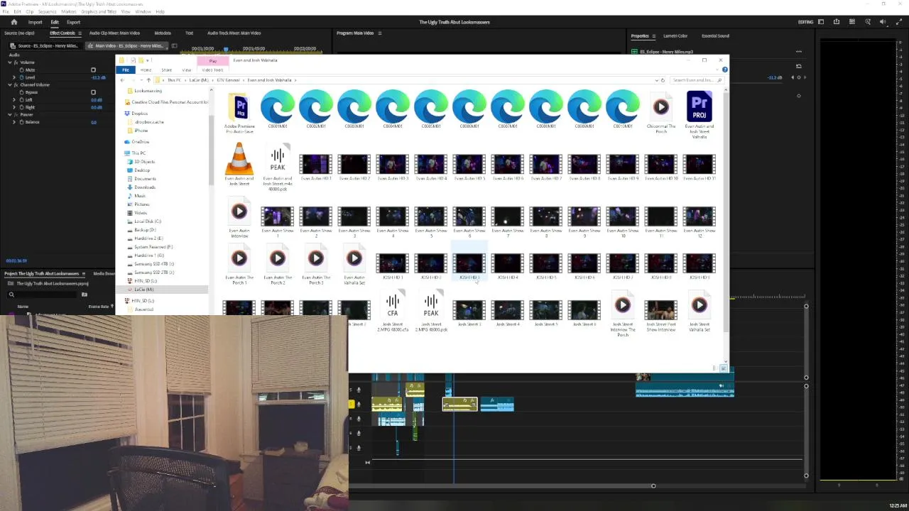The width and height of the screenshot is (909, 511).
Task: Select the Chicomnal The Porch media file
Action: pos(661,114)
